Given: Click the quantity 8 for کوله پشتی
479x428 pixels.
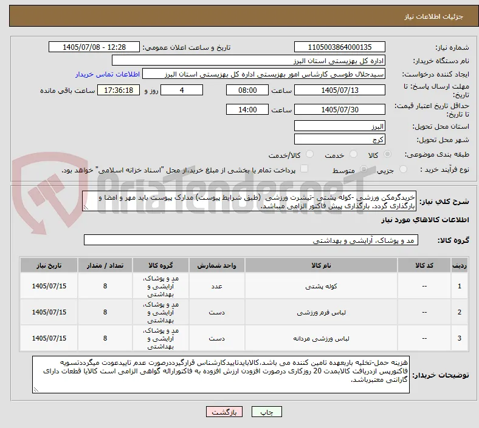Looking at the screenshot, I should [105, 286].
